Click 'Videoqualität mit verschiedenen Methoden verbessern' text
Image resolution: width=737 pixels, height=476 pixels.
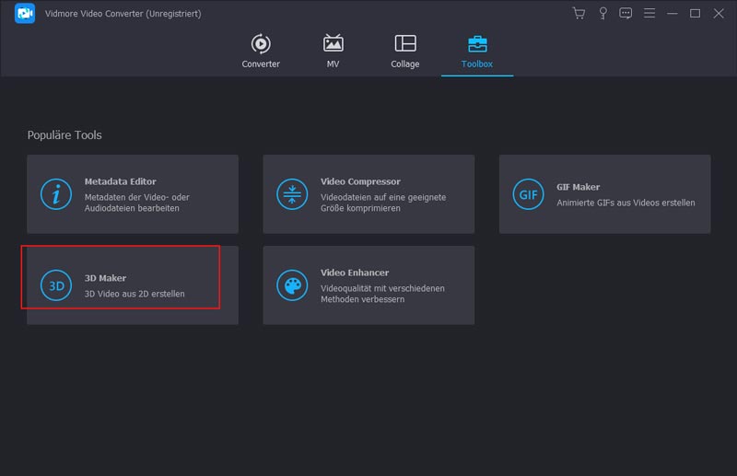[382, 294]
